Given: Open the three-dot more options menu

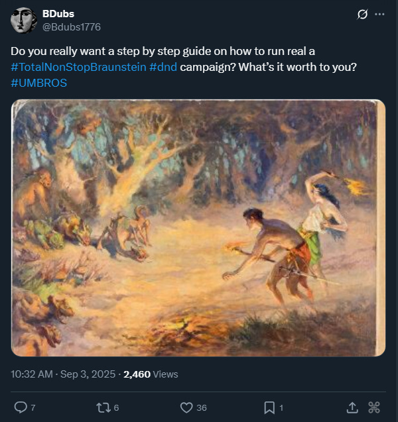Looking at the screenshot, I should click(379, 15).
